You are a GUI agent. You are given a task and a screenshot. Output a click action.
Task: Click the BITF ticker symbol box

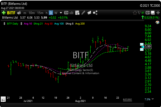click(x=11, y=13)
